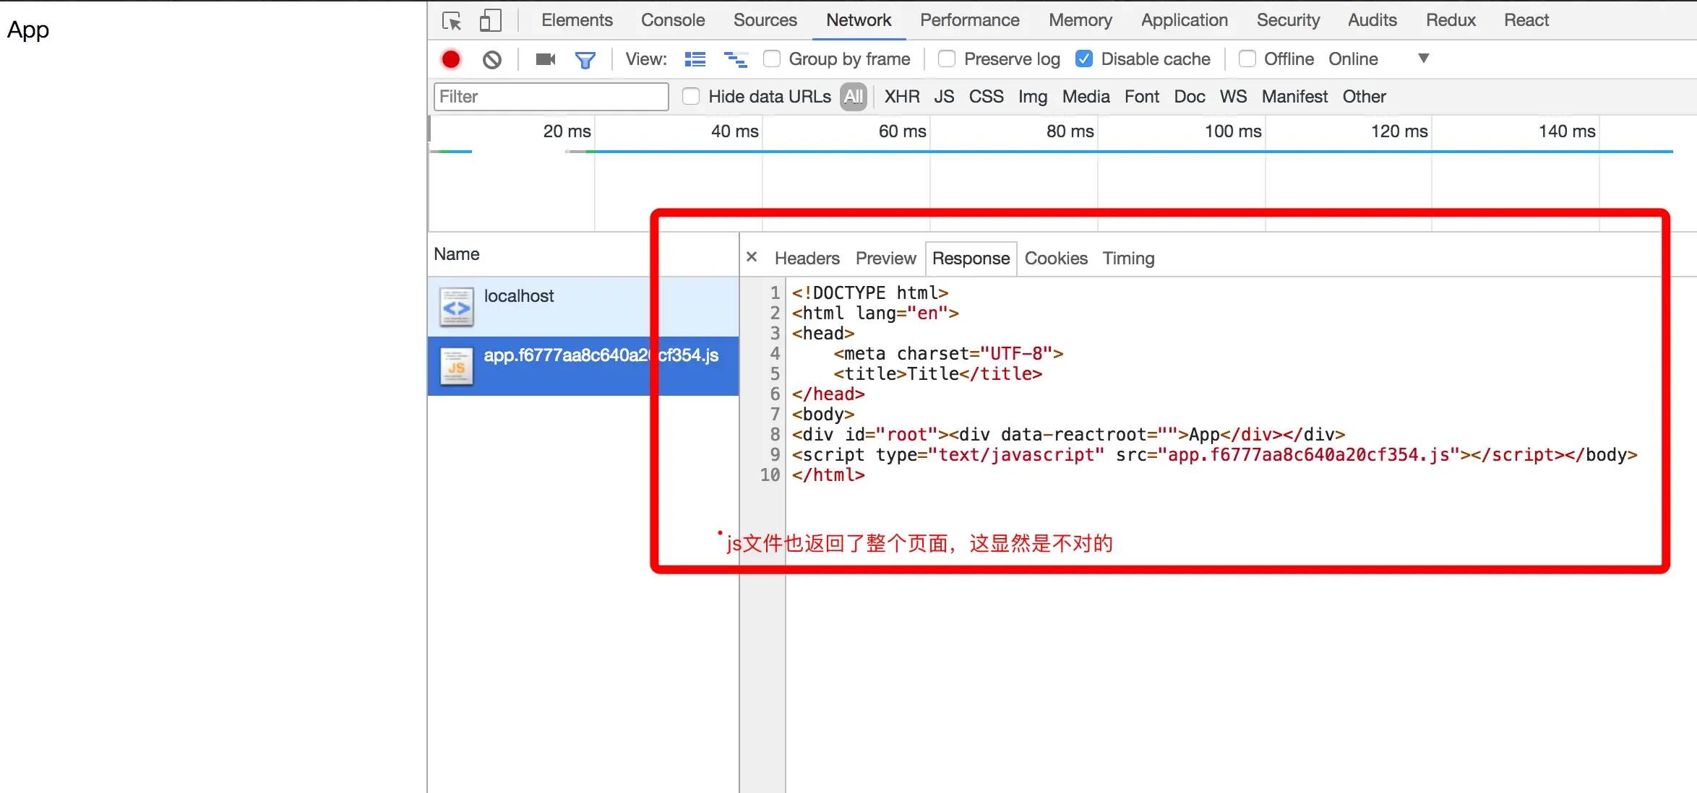Tick the Hide data URLs checkbox
Viewport: 1697px width, 793px height.
click(x=691, y=96)
